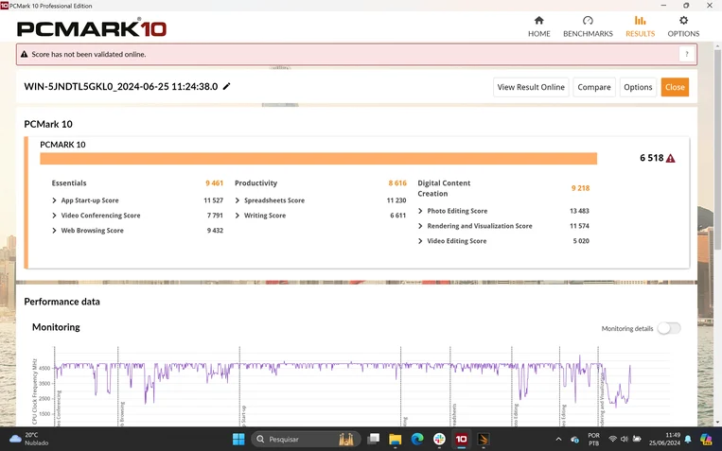The image size is (722, 451).
Task: Toggle the Monitoring details switch
Action: pos(669,328)
